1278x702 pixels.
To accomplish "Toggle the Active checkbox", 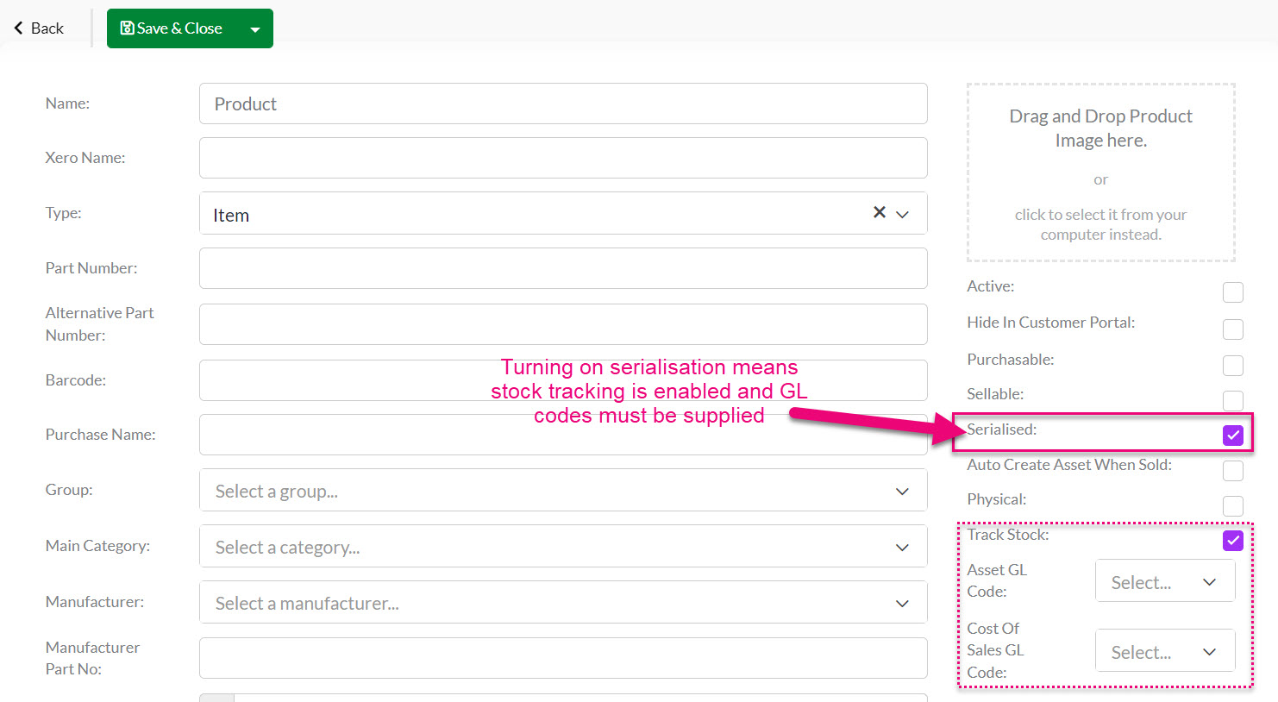I will [1233, 292].
